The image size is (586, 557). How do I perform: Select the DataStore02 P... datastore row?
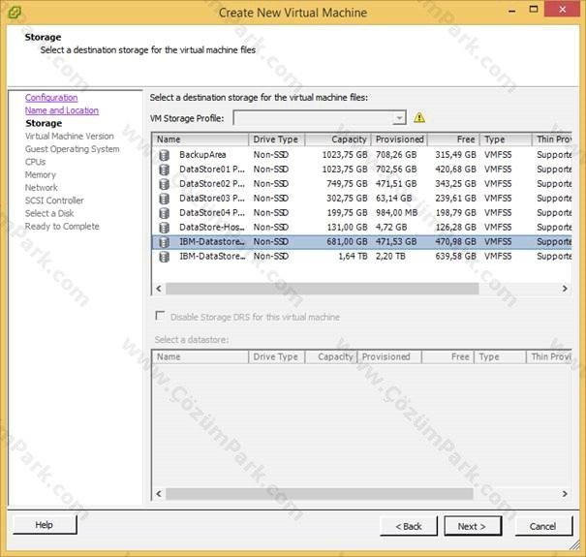tap(361, 184)
